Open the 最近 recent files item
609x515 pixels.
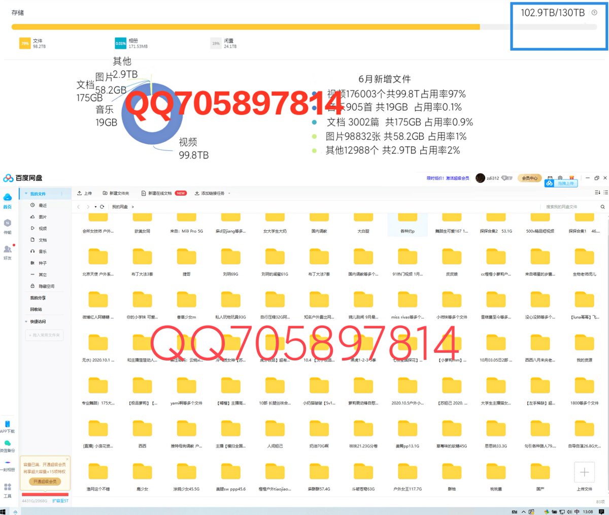[39, 206]
